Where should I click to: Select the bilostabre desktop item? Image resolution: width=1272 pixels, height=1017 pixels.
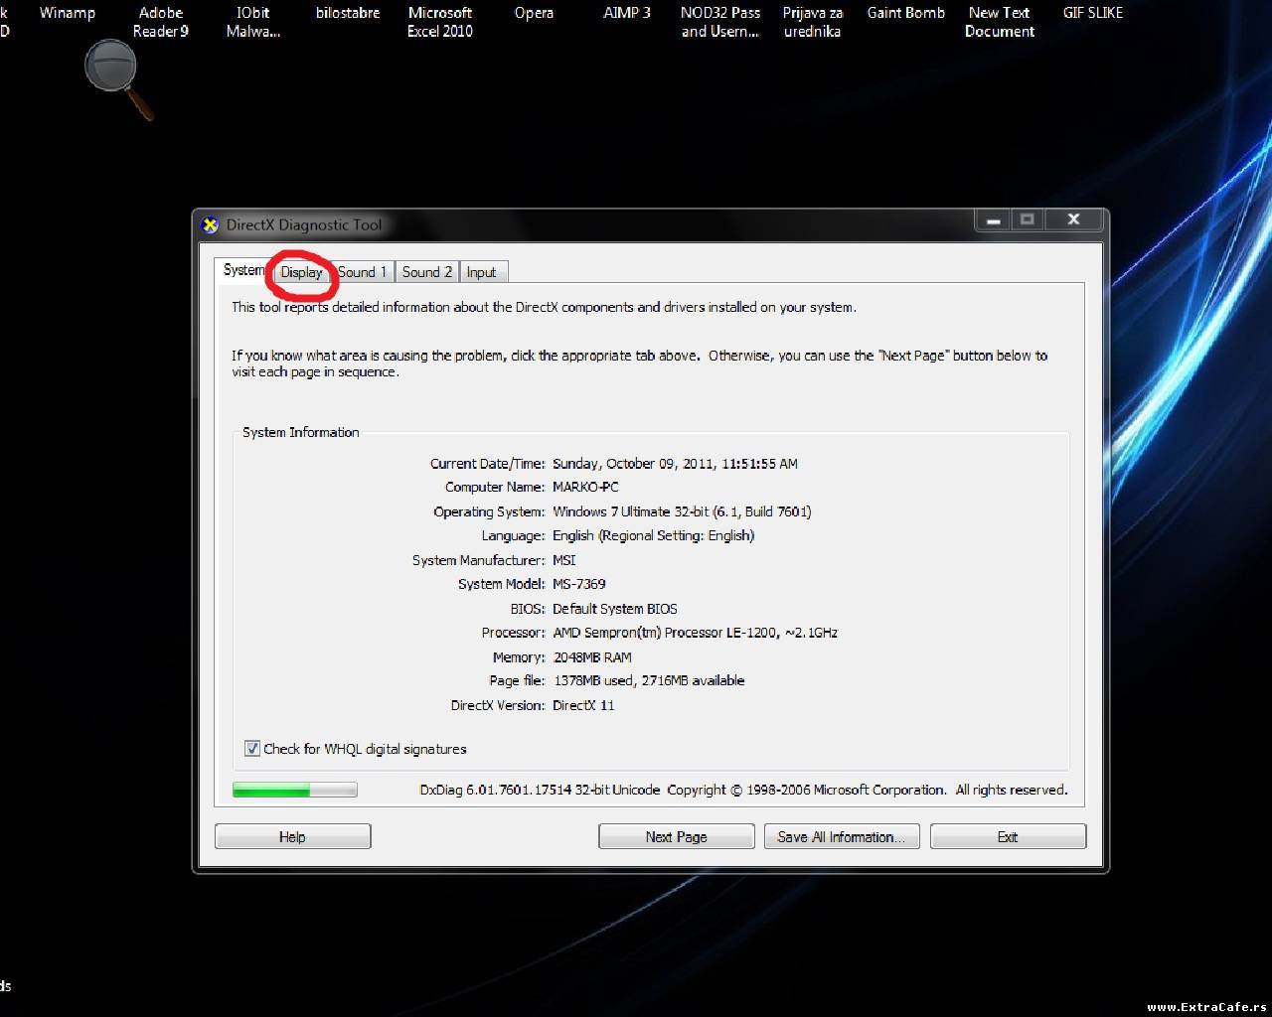coord(348,13)
